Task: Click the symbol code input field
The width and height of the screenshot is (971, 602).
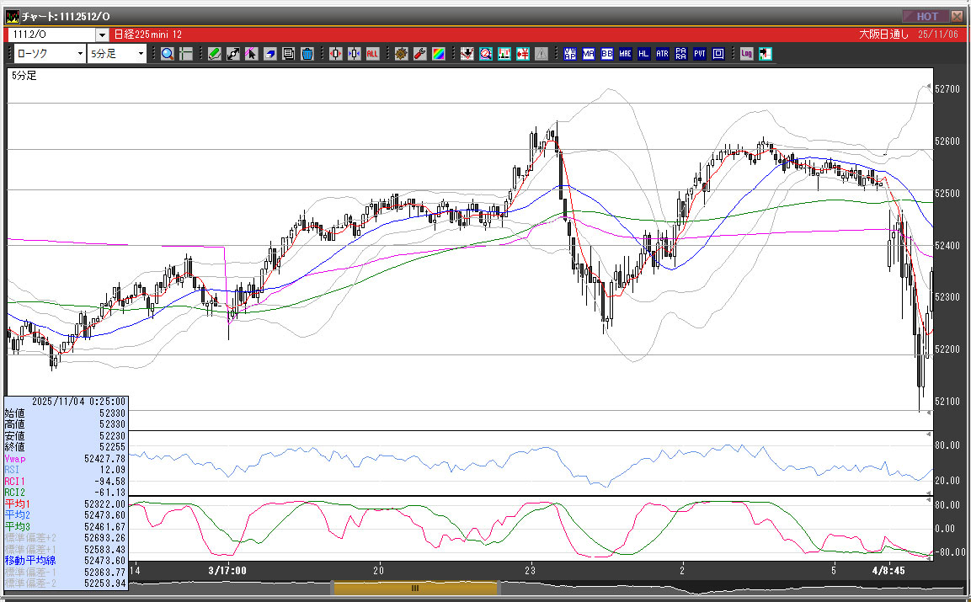Action: click(x=51, y=35)
